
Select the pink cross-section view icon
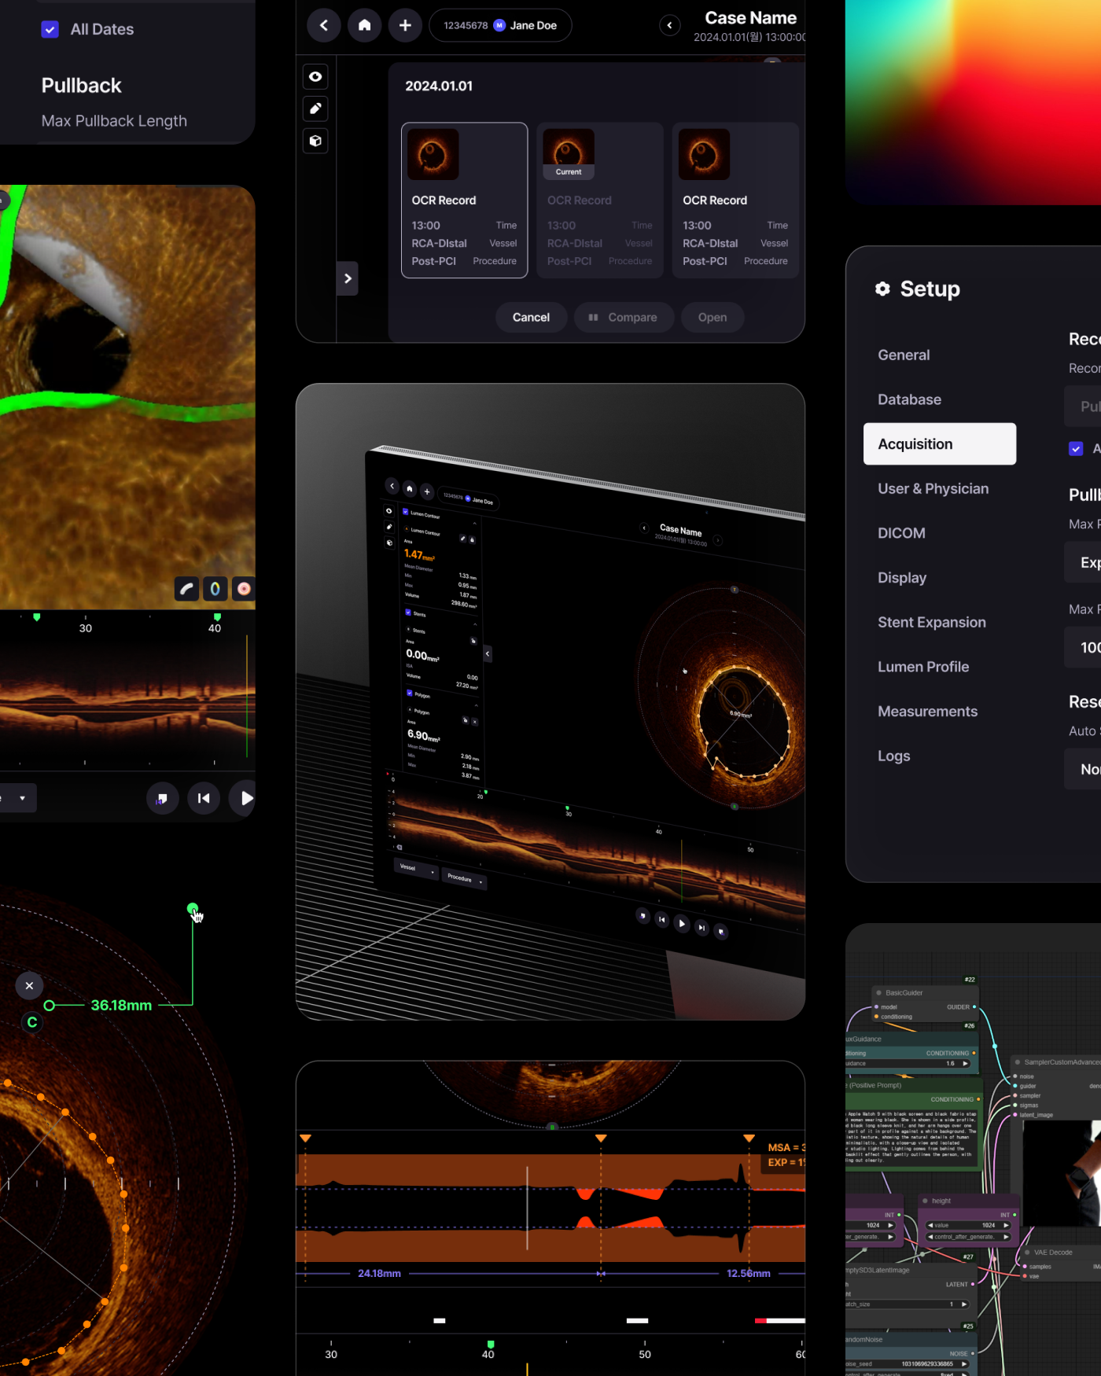pyautogui.click(x=244, y=588)
